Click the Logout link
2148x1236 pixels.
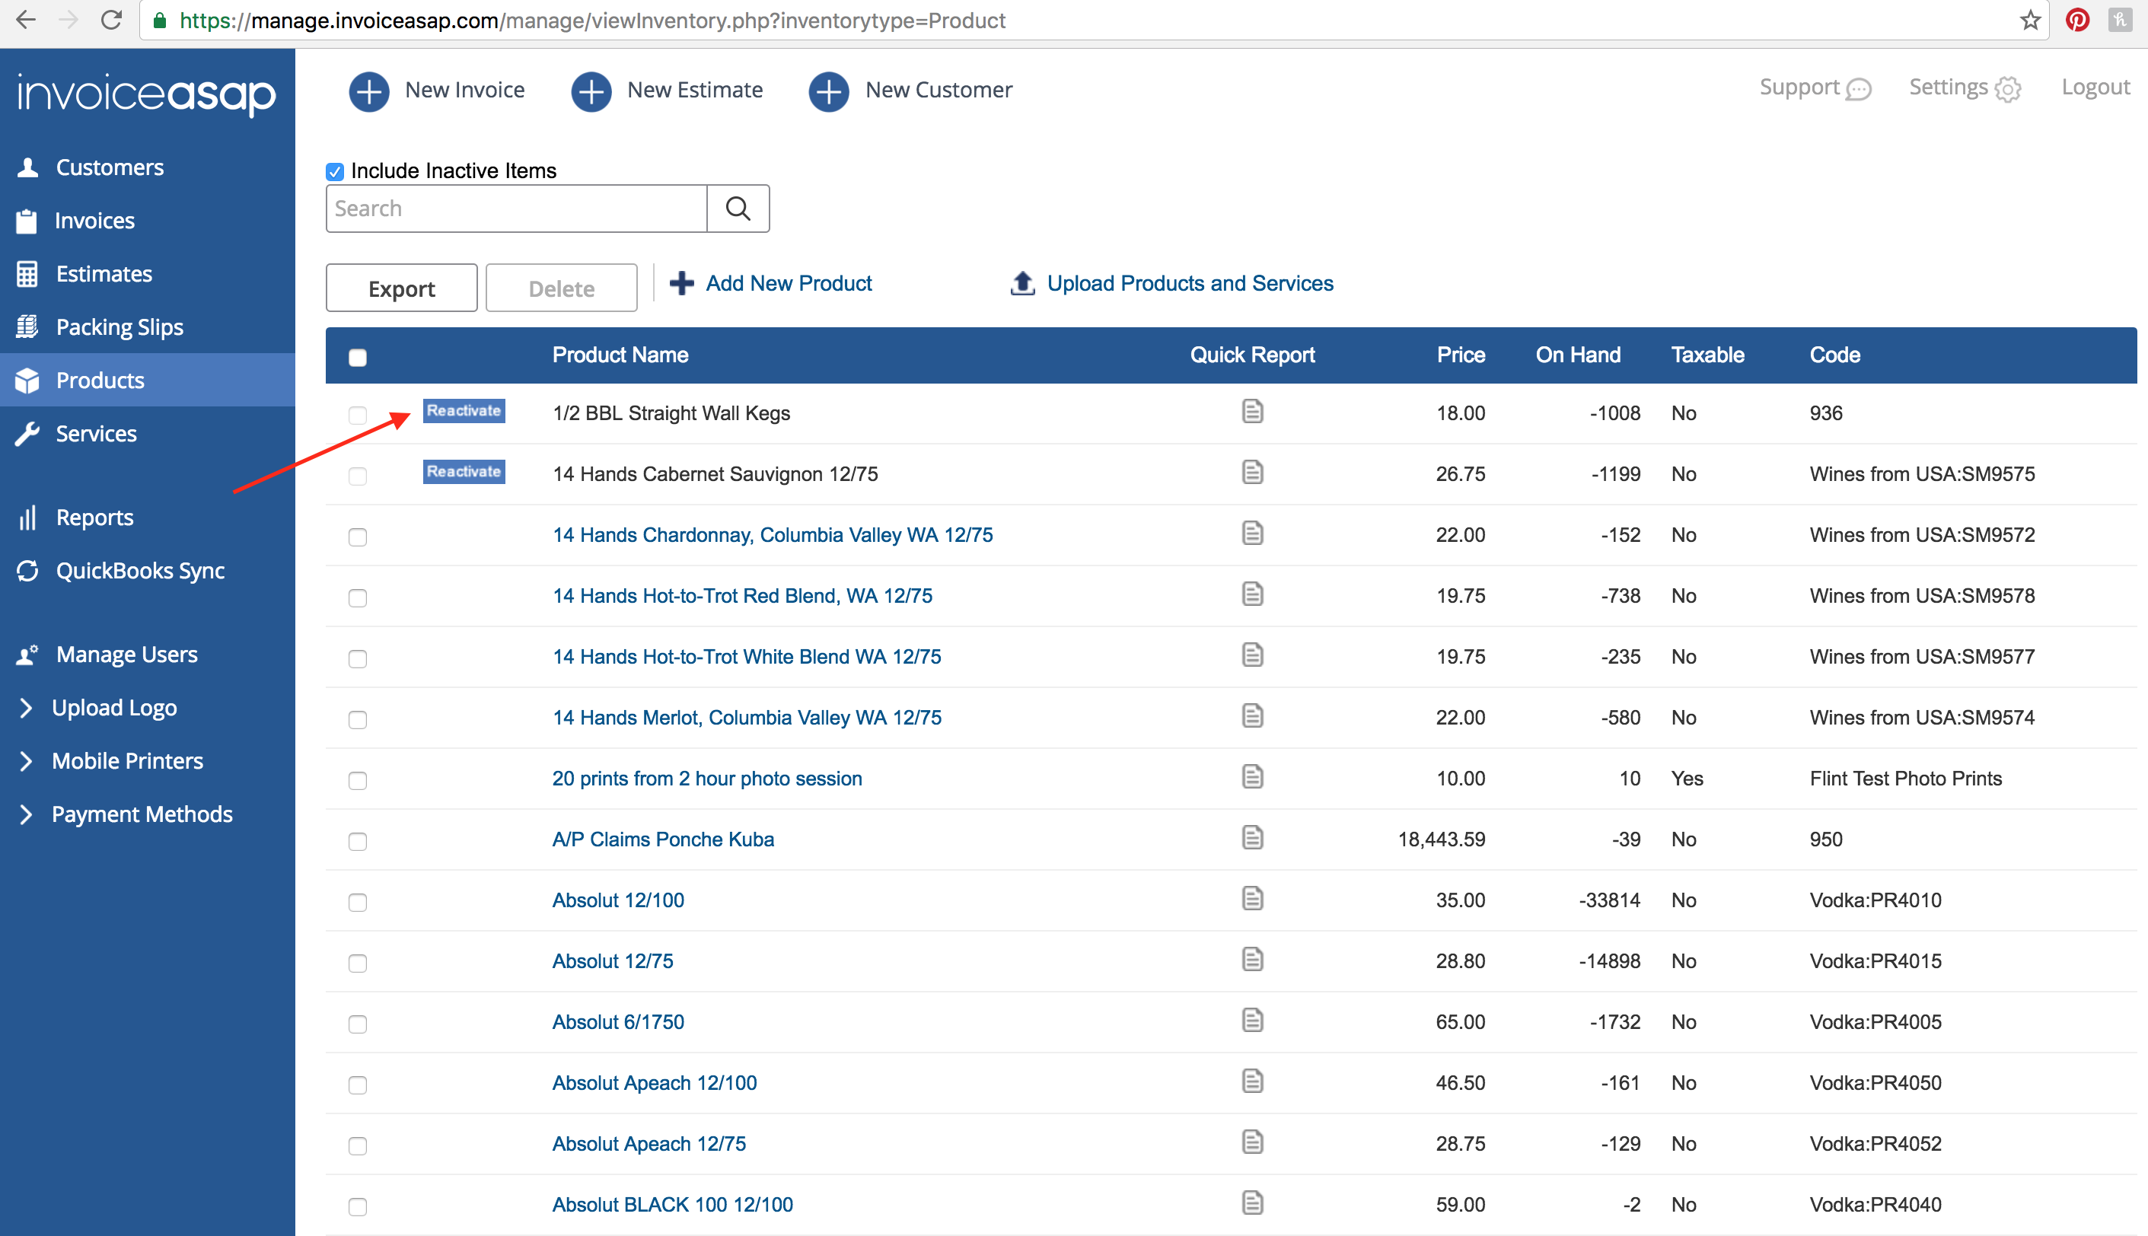[x=2095, y=88]
